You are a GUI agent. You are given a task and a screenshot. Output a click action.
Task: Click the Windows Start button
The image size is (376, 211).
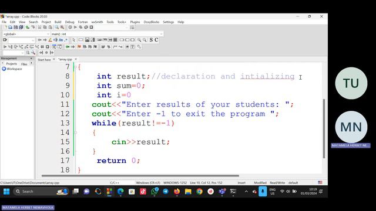tap(6, 192)
